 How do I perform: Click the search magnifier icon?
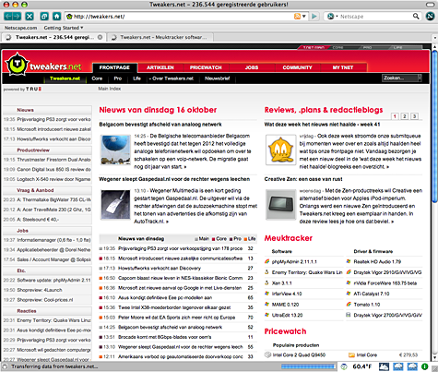click(x=416, y=16)
